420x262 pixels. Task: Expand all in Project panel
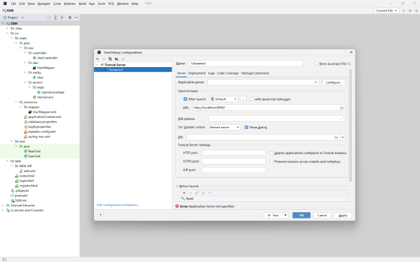pos(56,17)
